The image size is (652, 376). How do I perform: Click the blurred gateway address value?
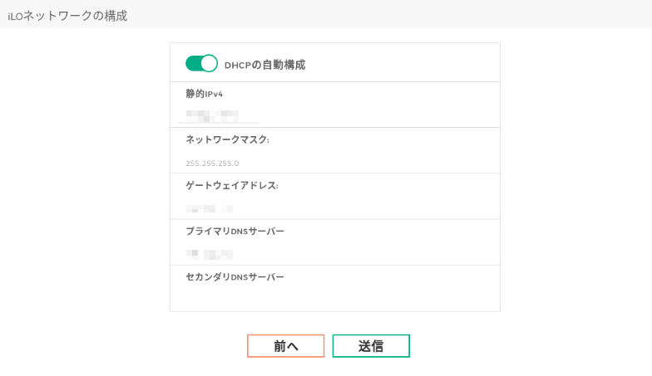click(209, 208)
